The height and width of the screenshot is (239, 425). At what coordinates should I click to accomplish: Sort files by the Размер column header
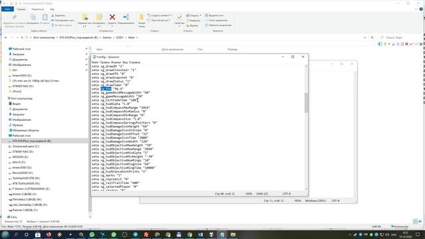coord(232,49)
